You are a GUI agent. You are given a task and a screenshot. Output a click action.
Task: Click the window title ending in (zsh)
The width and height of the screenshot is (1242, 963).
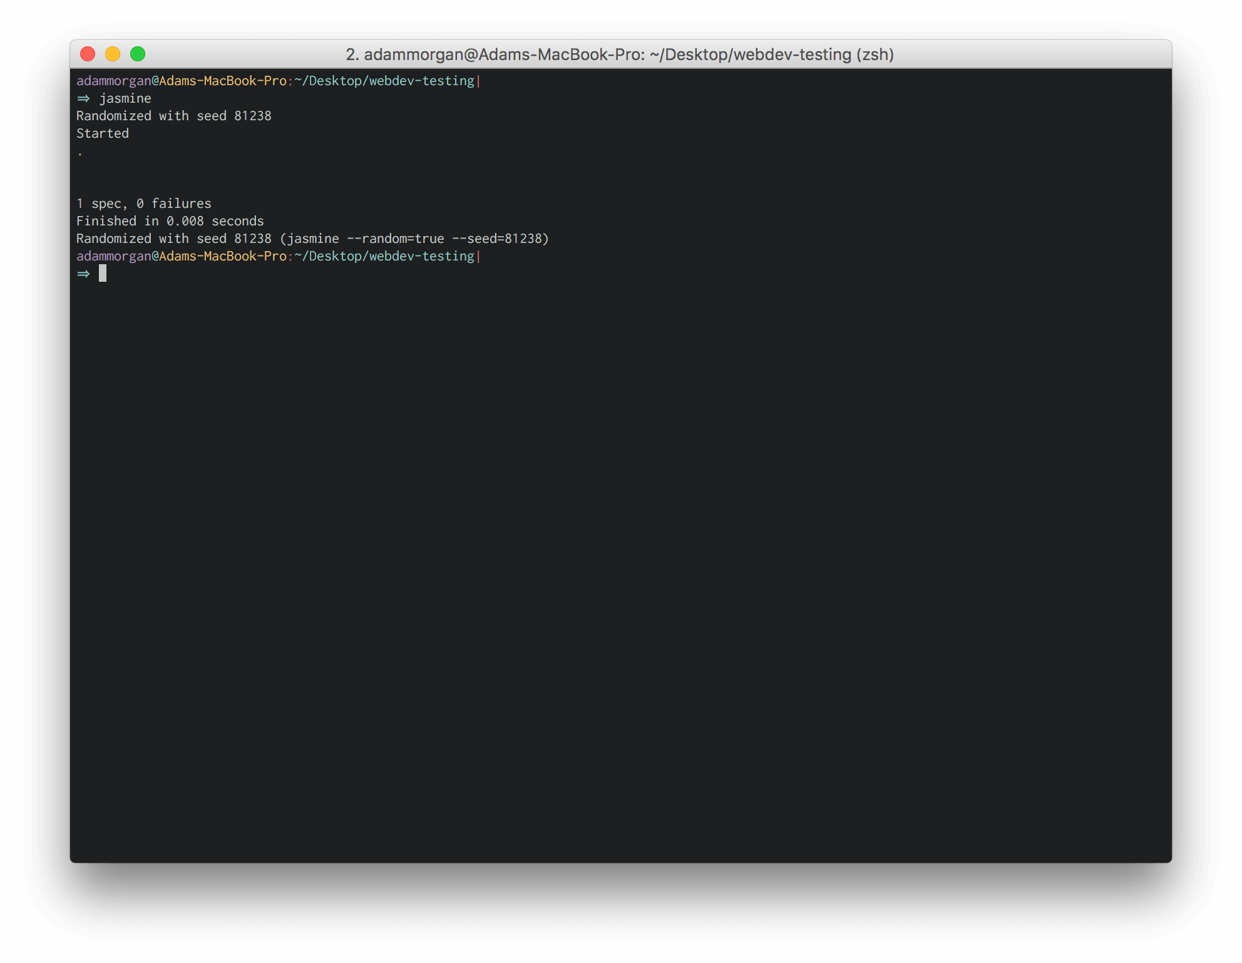click(620, 54)
